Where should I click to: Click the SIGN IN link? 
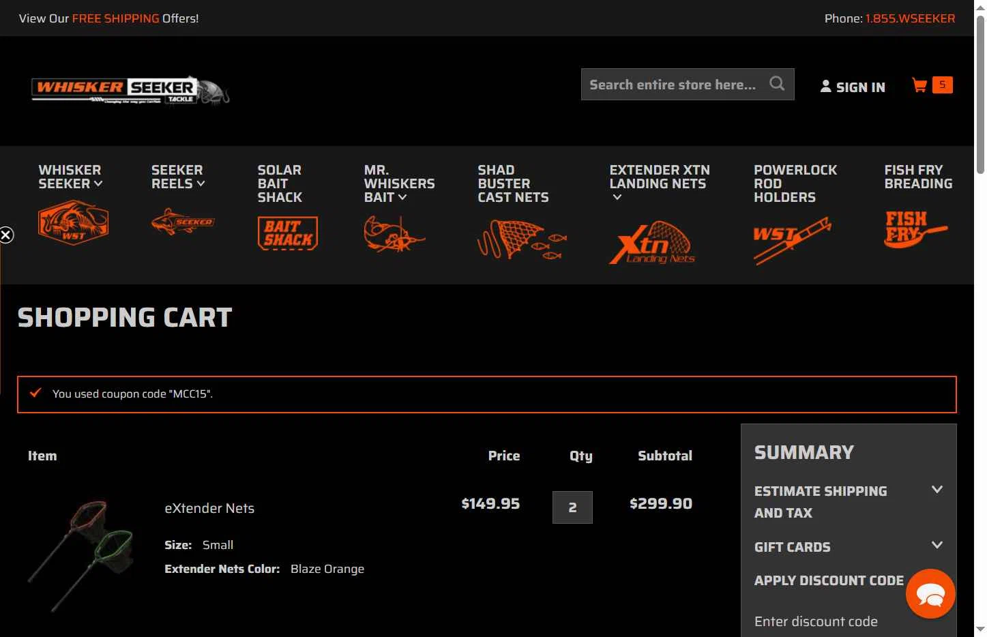click(x=853, y=87)
